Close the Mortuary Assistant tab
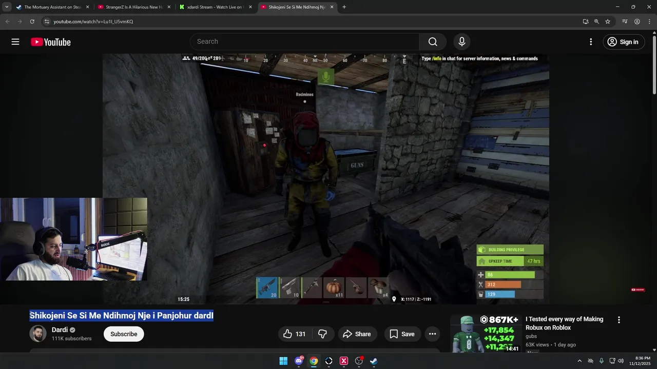 click(87, 7)
